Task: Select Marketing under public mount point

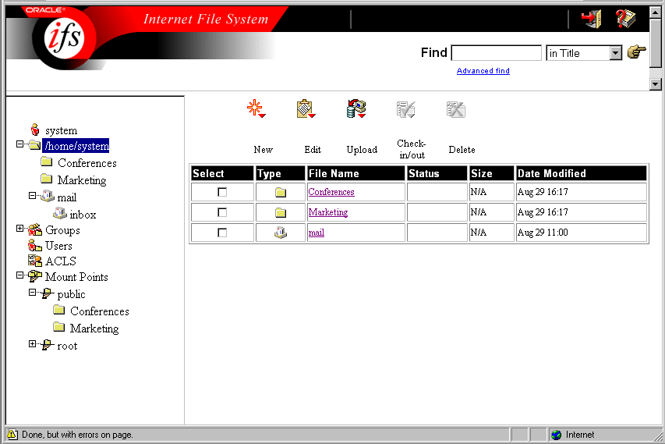Action: (94, 328)
